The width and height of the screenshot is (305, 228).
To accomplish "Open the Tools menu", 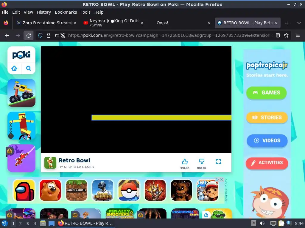I will point(85,12).
